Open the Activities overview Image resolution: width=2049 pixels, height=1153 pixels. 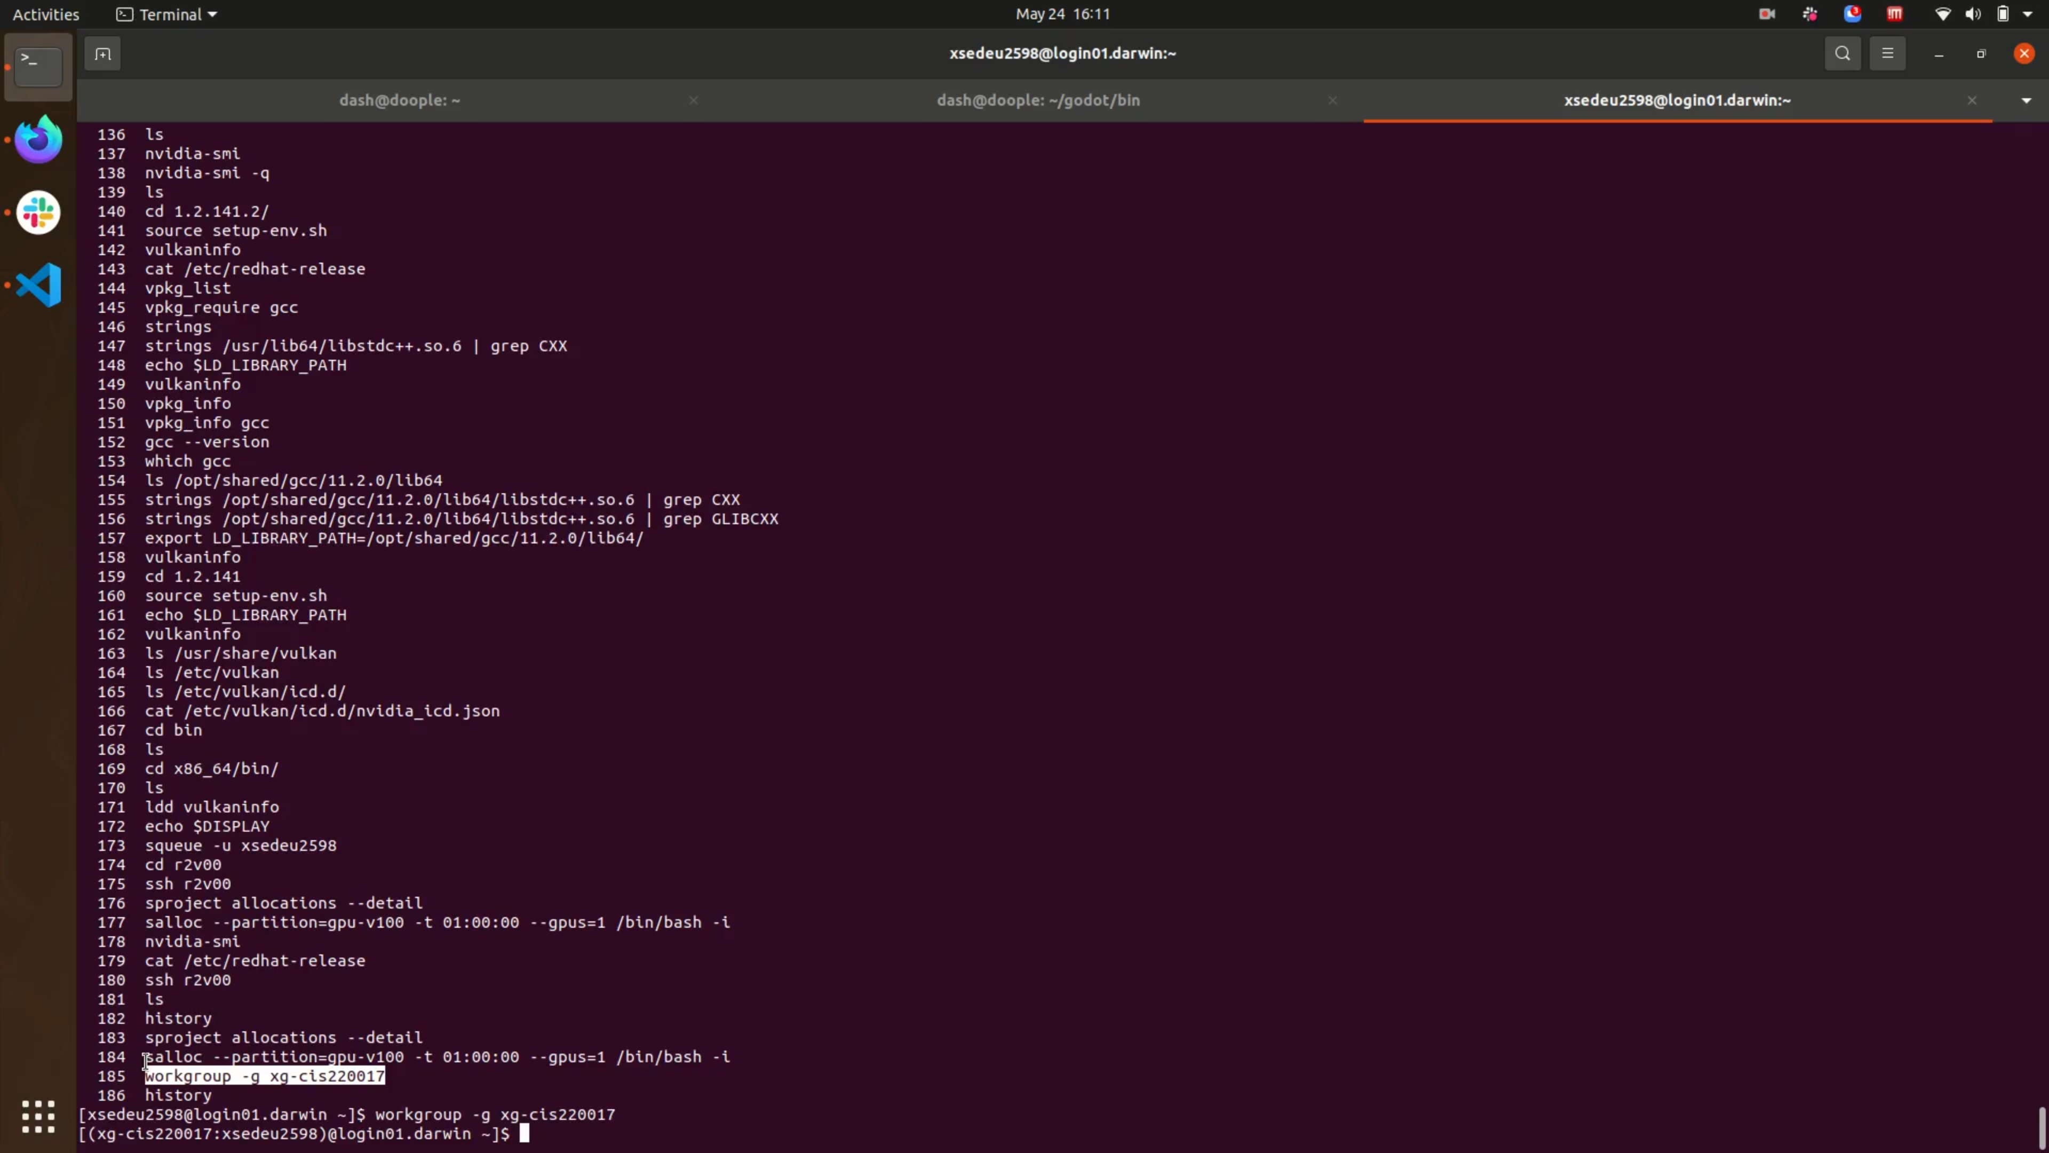45,14
